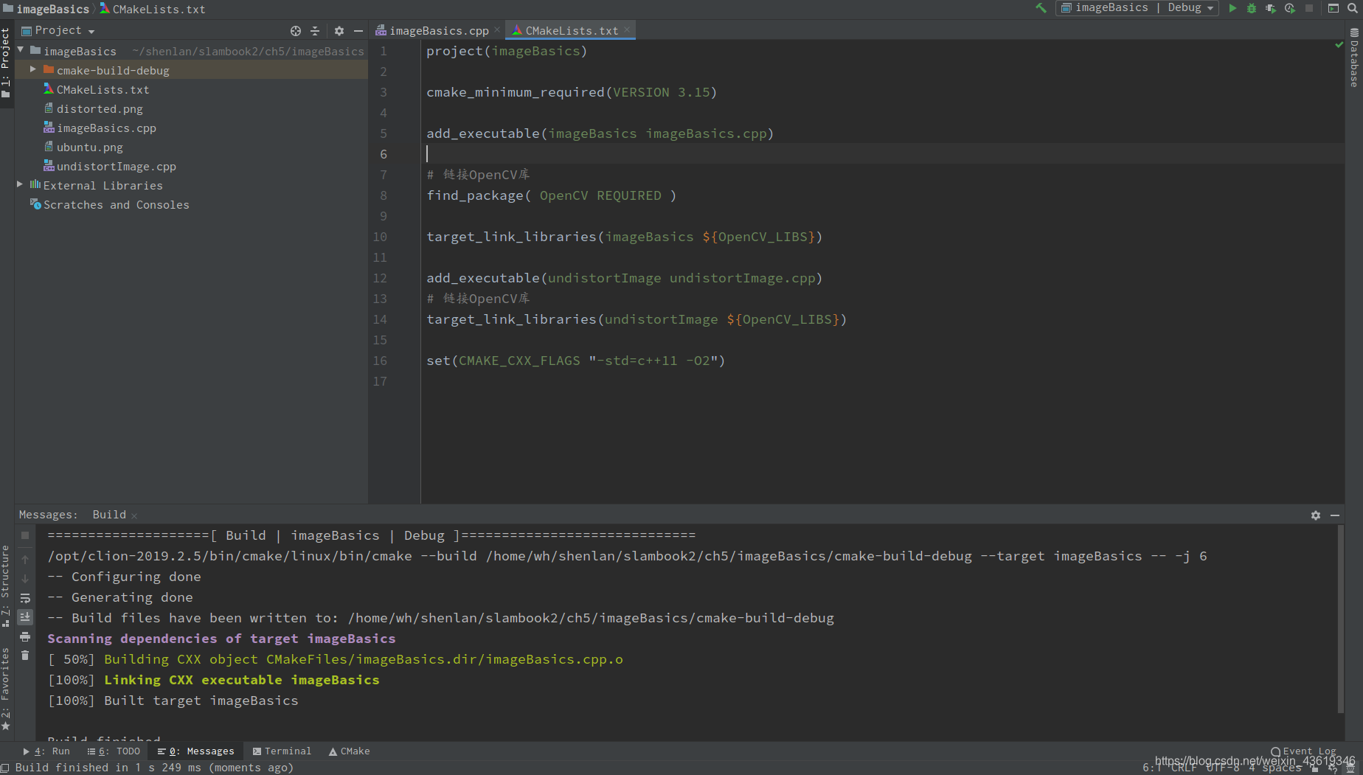Toggle the Project vertical tool tab
This screenshot has width=1363, height=775.
tap(6, 62)
